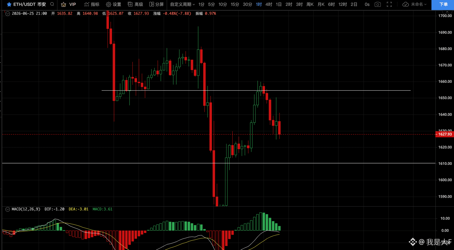Click the blue 下单 order button

pos(443,5)
